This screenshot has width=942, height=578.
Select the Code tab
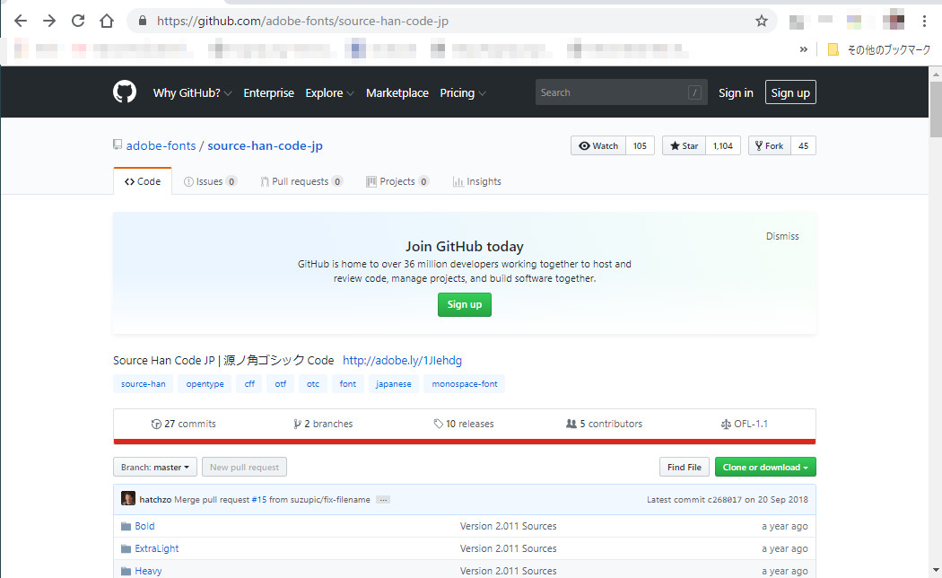click(x=143, y=181)
